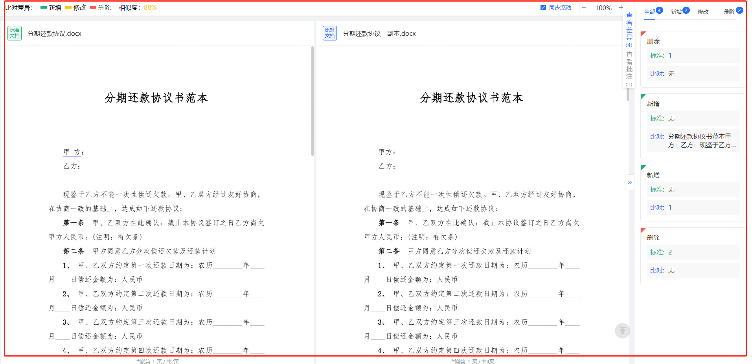Click the right document title 分期还款协议书范本

[471, 98]
